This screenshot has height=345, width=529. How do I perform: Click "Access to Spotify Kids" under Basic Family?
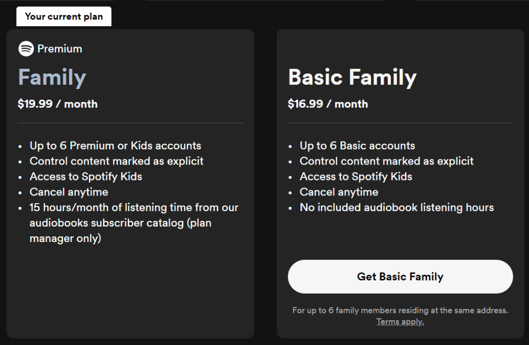[x=356, y=176]
